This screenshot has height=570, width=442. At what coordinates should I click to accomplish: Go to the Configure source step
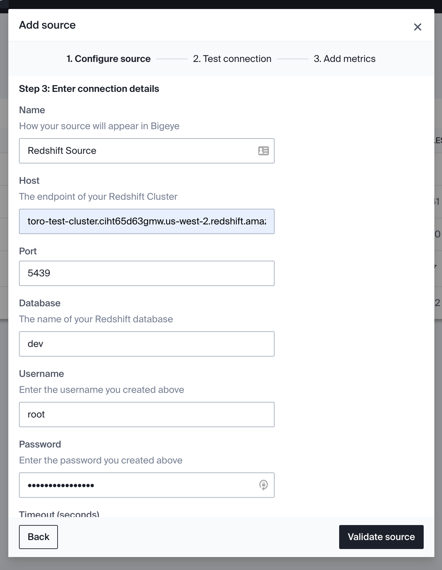[109, 59]
